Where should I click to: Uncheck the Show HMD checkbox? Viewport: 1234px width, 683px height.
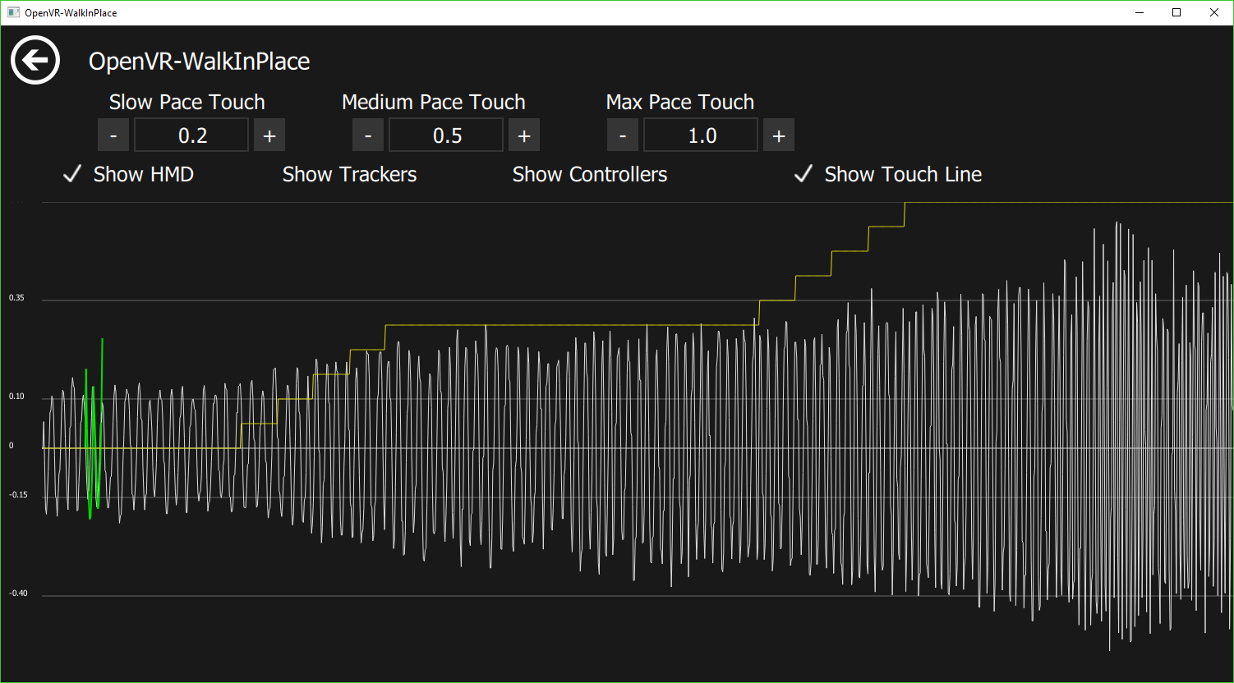pos(72,174)
